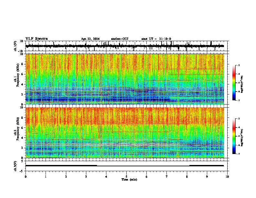Click the -5 tick on ch.3(V) axis
Screen dimensions: 256x198
pyautogui.click(x=22, y=171)
